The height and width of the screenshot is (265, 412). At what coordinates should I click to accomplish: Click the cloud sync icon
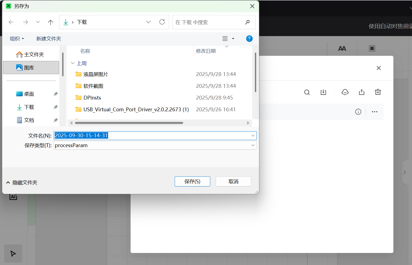coord(345,92)
